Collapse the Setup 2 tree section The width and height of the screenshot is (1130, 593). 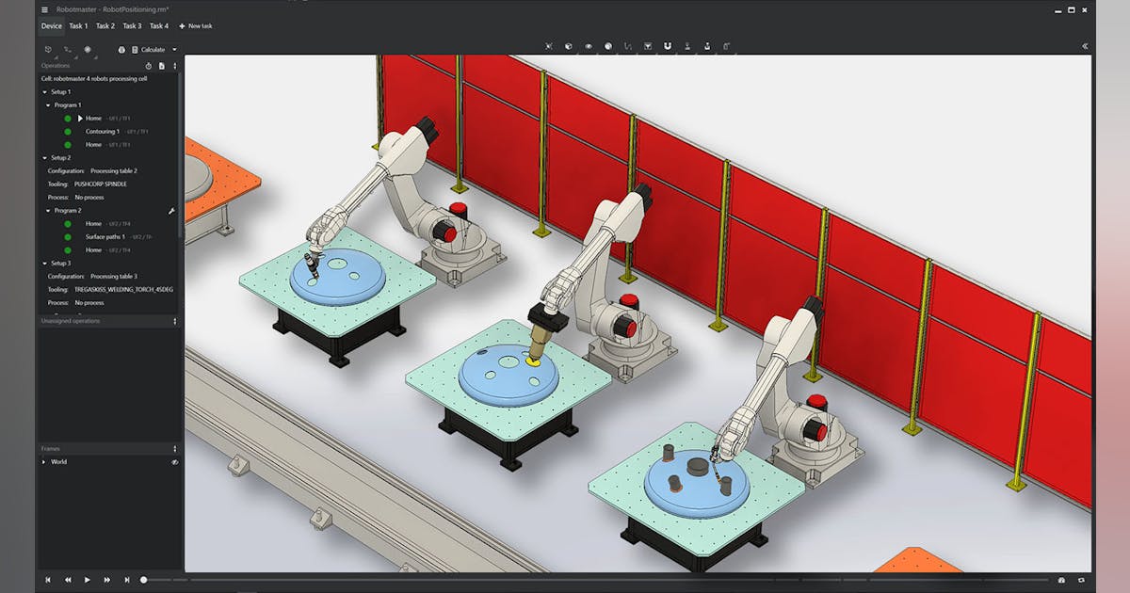tap(45, 157)
